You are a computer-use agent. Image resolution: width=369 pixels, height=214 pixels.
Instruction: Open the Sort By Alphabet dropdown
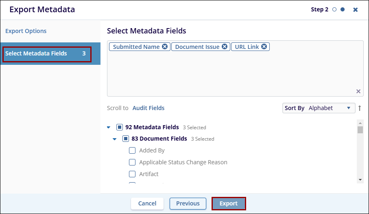(318, 108)
